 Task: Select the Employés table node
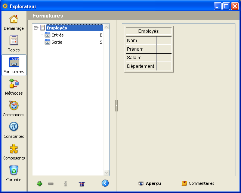pos(56,28)
